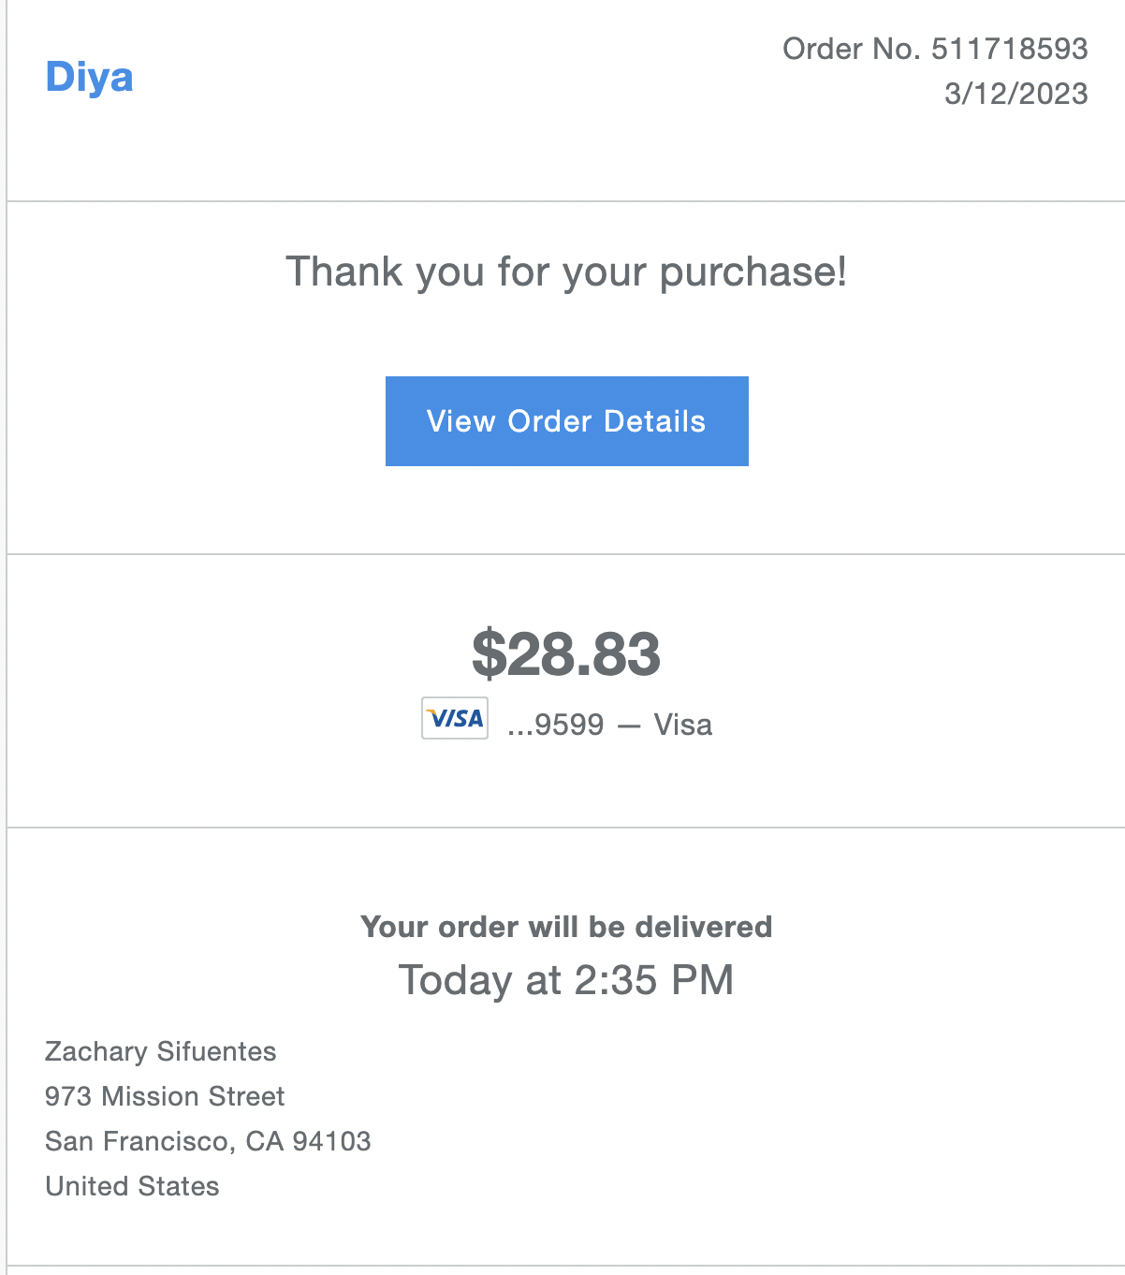
Task: Click the word Details on the blue button
Action: pos(654,421)
